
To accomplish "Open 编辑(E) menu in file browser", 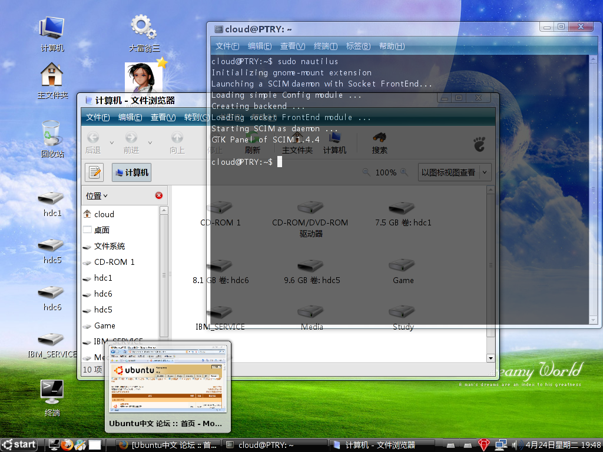I will point(130,117).
